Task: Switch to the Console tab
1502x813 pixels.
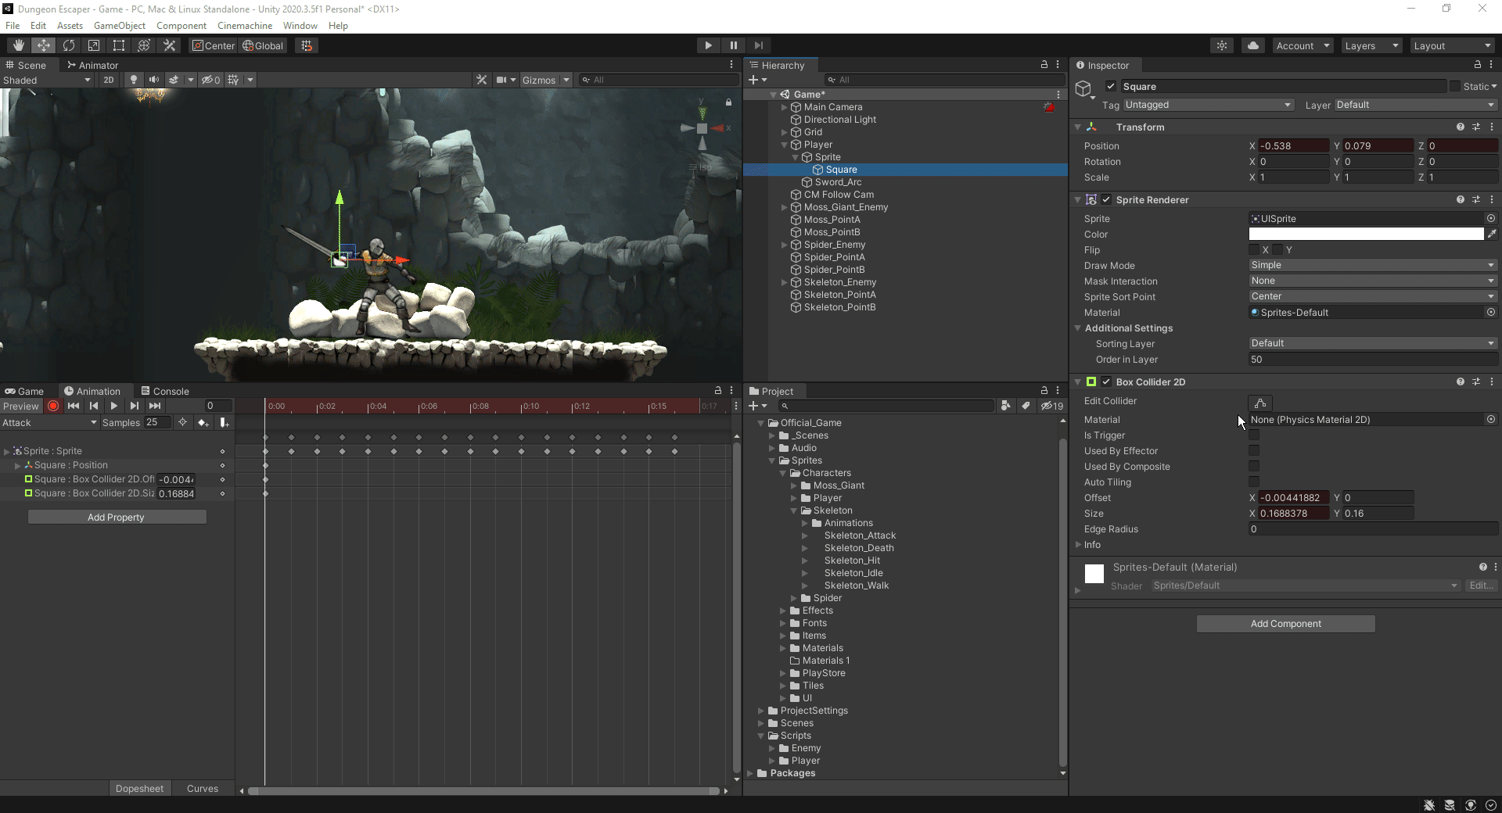Action: 165,391
